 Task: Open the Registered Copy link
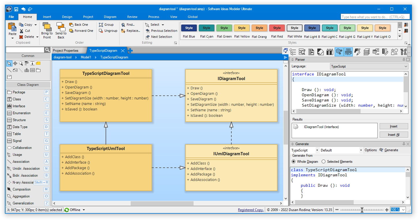[250, 210]
